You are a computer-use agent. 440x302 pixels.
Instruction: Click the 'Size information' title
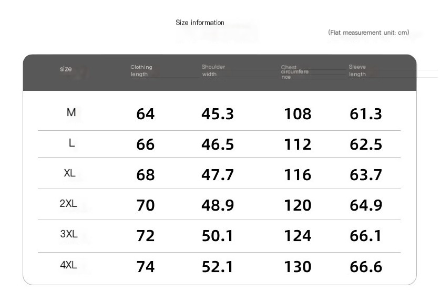click(200, 23)
